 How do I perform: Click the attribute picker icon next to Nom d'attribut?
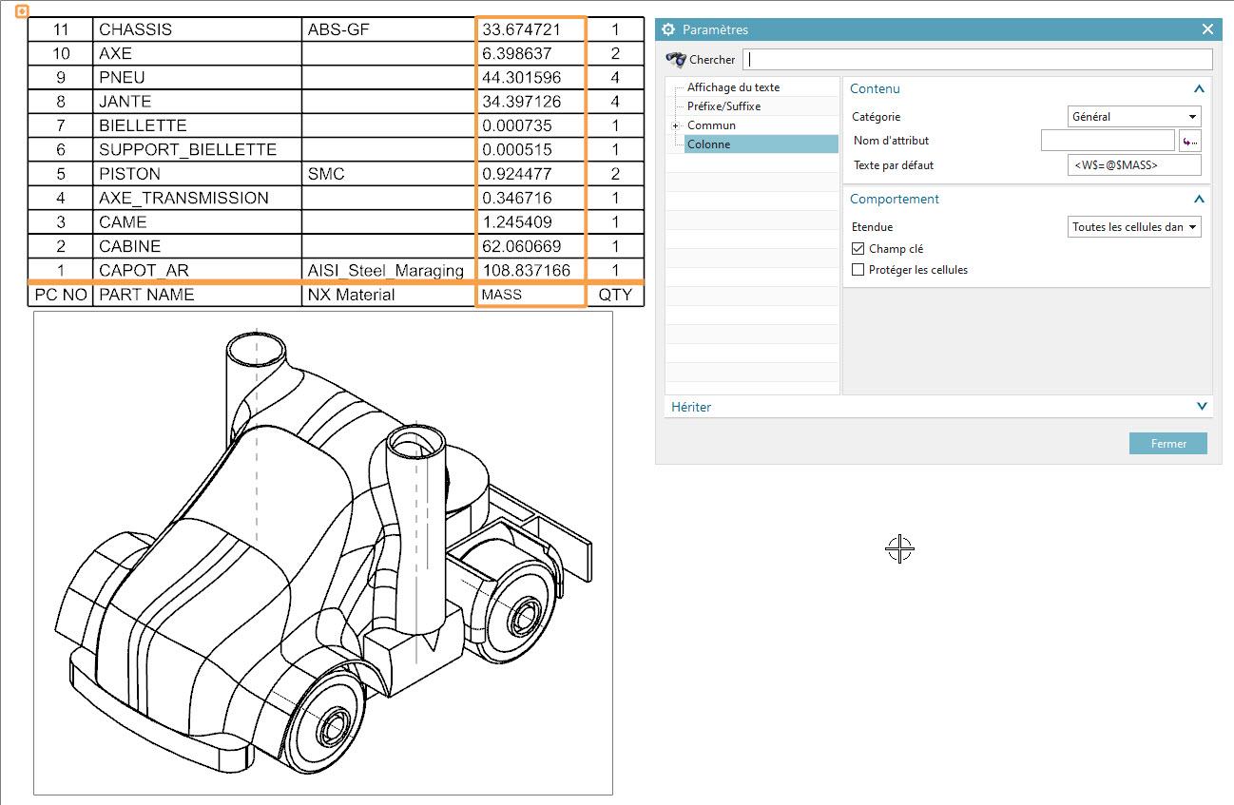click(1189, 142)
